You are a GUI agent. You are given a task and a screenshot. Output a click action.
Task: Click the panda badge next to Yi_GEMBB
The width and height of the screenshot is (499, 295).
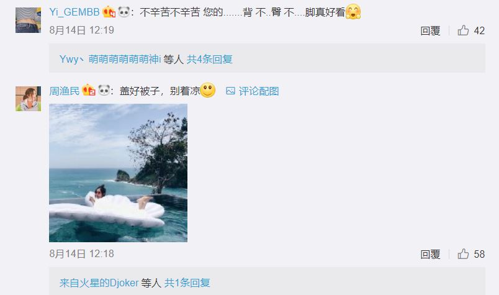(x=124, y=12)
